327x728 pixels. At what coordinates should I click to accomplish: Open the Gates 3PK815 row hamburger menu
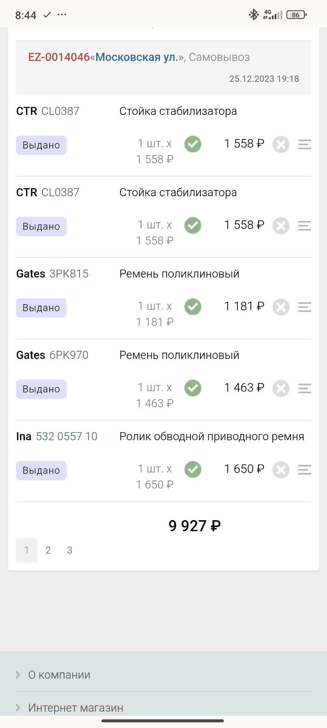coord(304,307)
